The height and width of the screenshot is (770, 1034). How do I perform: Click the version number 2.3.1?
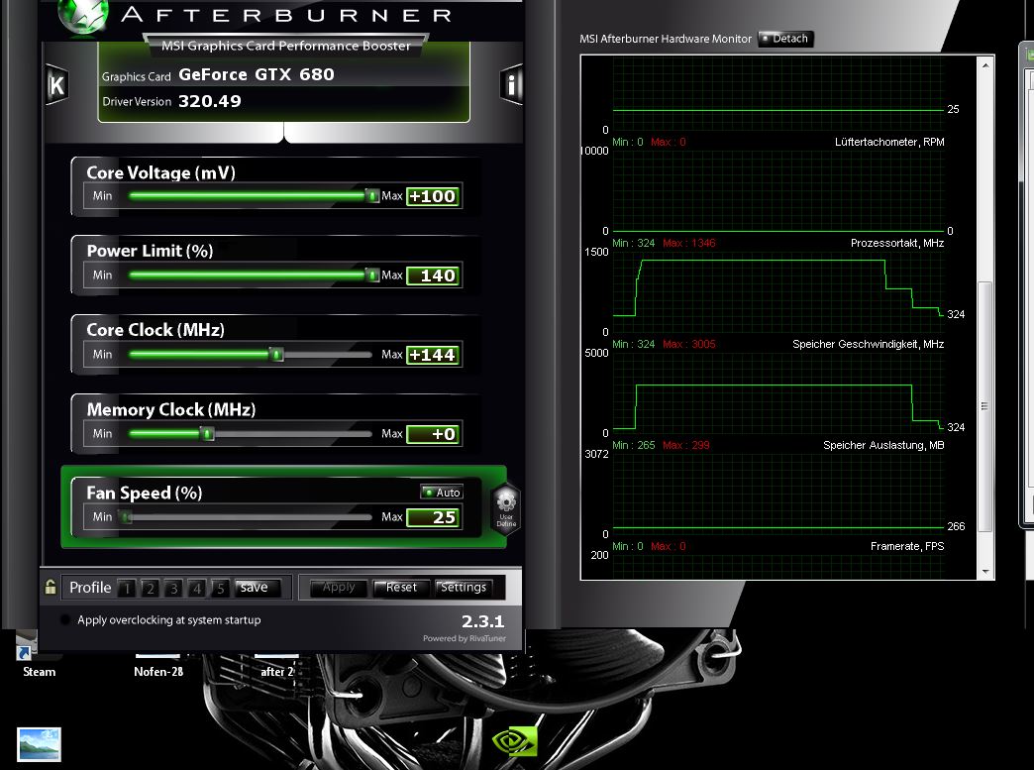482,621
